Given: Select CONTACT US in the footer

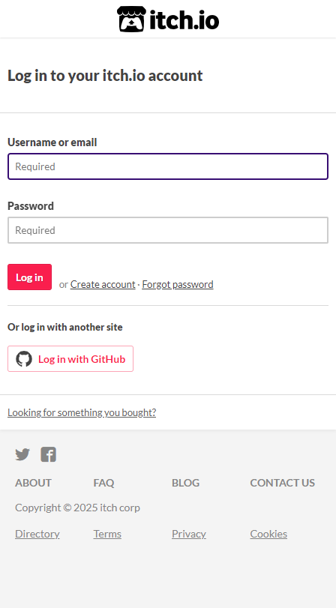Looking at the screenshot, I should point(283,483).
